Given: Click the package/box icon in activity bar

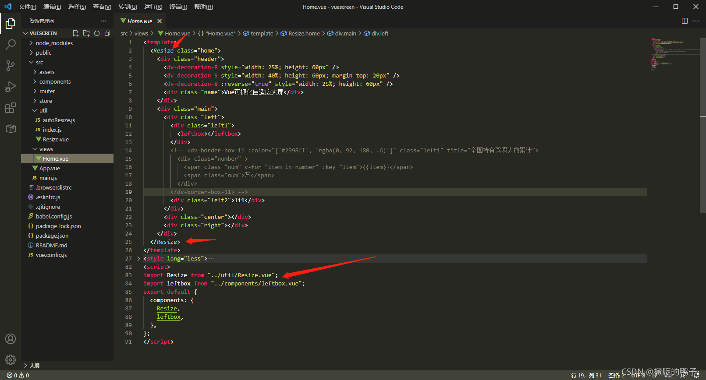Looking at the screenshot, I should pos(11,128).
